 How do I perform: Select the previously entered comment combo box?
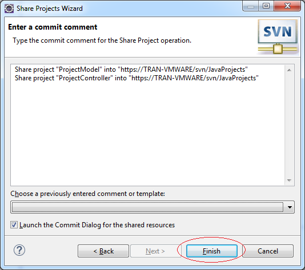[x=152, y=207]
